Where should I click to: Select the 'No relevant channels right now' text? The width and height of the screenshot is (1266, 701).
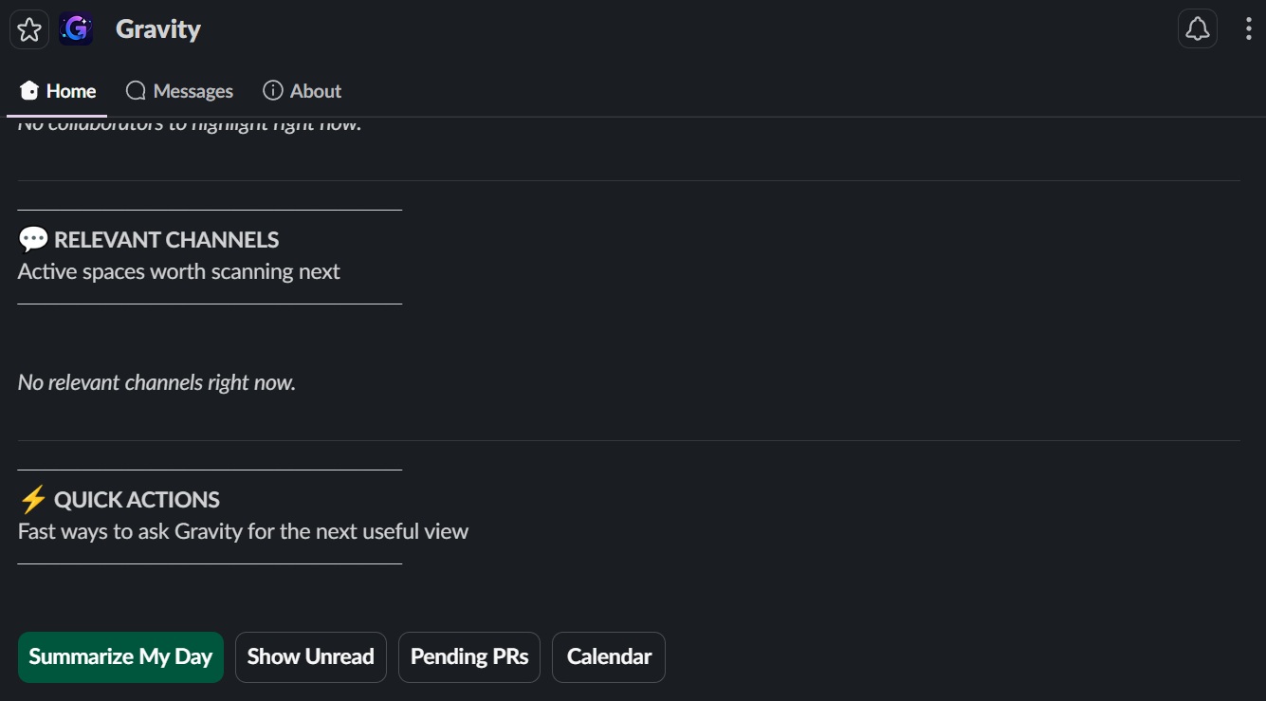156,383
